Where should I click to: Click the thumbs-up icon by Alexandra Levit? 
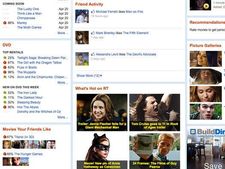click(x=93, y=54)
